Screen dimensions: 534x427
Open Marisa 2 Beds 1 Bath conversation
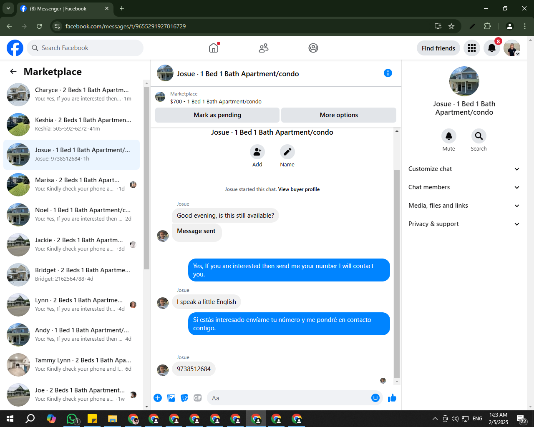click(72, 184)
